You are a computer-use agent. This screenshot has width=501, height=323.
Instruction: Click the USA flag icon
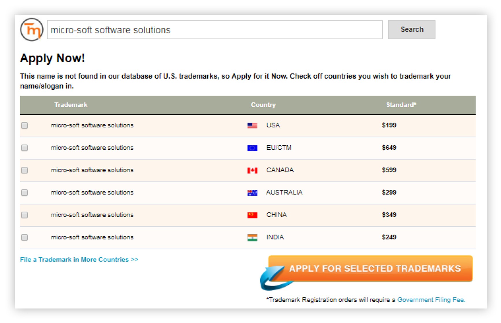(252, 125)
